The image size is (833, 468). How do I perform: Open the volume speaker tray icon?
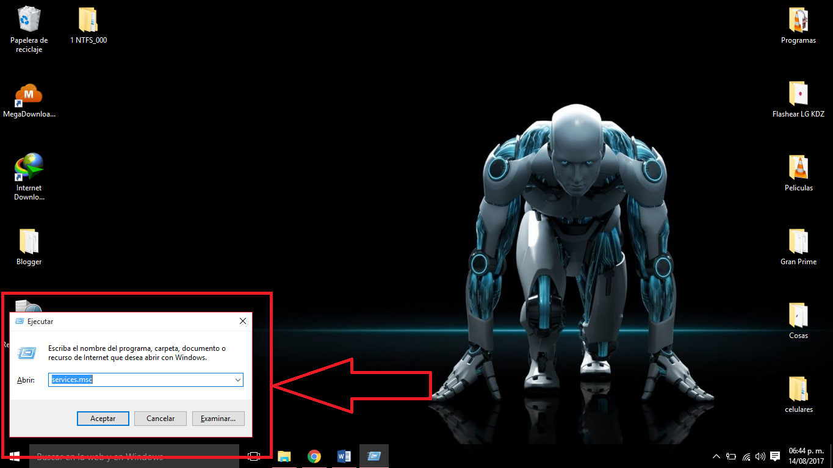760,456
